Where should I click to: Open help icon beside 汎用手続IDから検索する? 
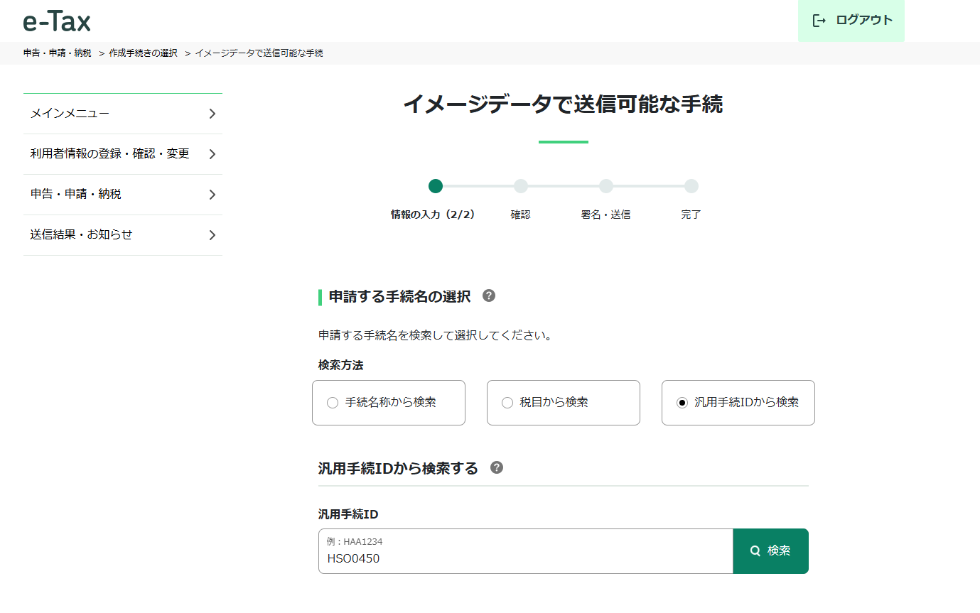pyautogui.click(x=497, y=467)
